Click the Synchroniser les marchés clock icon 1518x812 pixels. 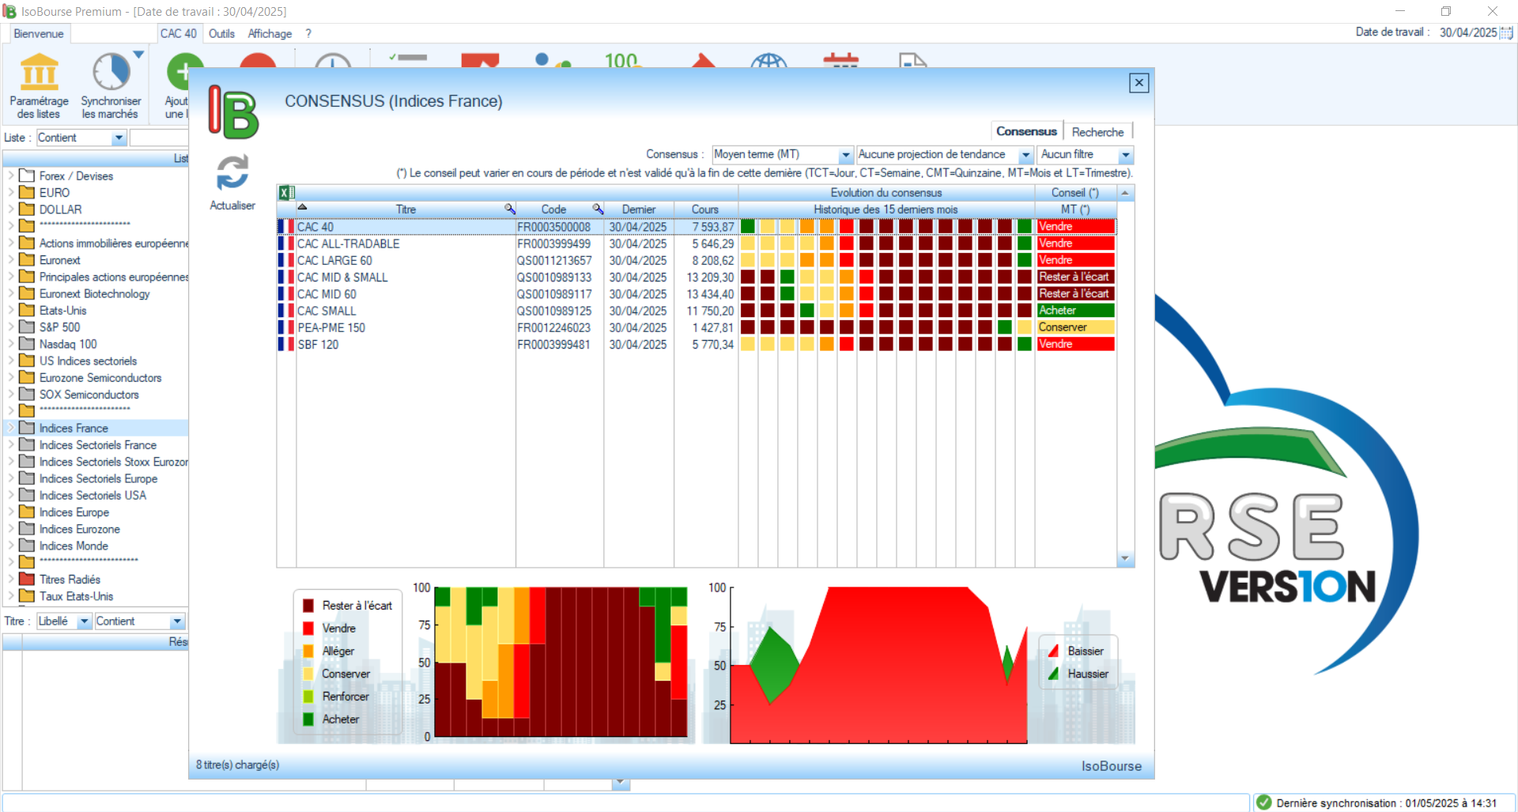(111, 72)
